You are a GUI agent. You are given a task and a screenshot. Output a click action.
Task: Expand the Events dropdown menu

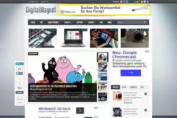92,22
